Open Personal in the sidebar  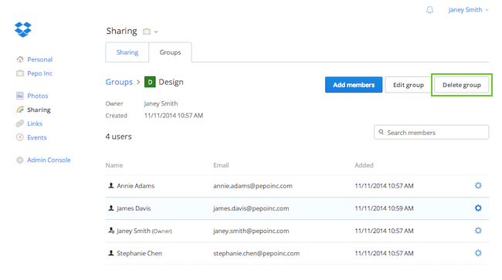pyautogui.click(x=39, y=59)
